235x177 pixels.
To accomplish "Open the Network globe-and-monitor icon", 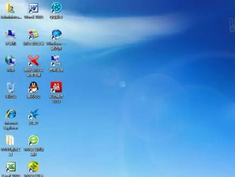I will [10, 61].
